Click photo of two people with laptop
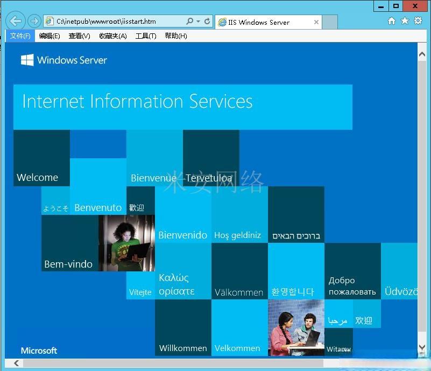 click(x=296, y=327)
